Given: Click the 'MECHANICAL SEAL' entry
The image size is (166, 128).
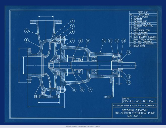Looking at the screenshot, I should 142,30.
